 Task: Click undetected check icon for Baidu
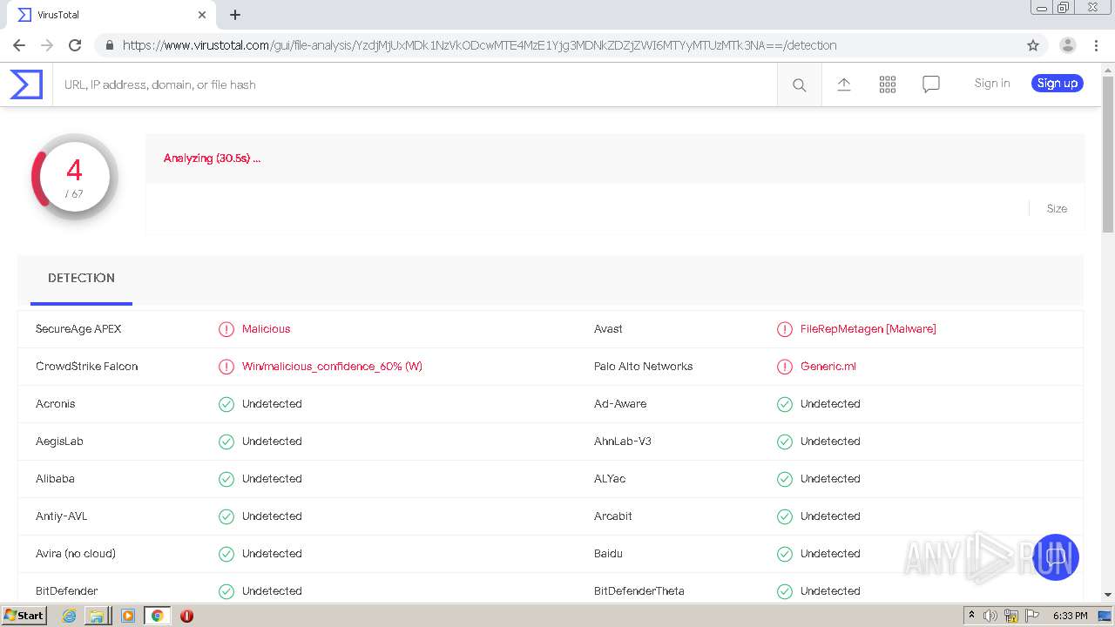point(785,554)
